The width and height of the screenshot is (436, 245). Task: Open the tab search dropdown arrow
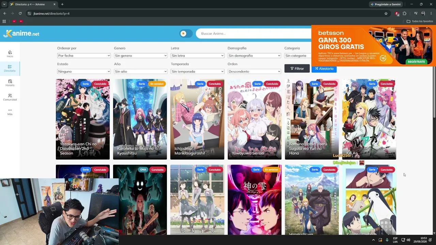coord(4,4)
